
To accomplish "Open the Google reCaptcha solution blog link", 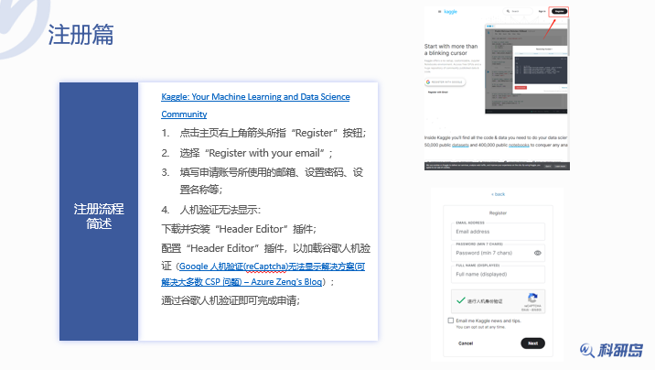I will tap(263, 274).
